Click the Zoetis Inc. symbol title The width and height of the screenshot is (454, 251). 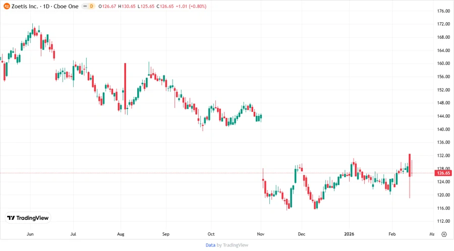pyautogui.click(x=25, y=6)
